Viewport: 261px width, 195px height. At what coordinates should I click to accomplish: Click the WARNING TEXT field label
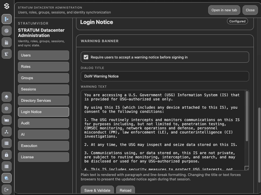[x=94, y=87]
